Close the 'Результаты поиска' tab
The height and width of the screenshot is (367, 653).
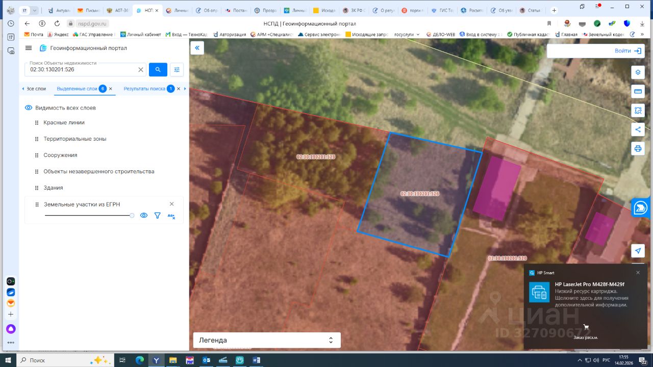click(179, 89)
